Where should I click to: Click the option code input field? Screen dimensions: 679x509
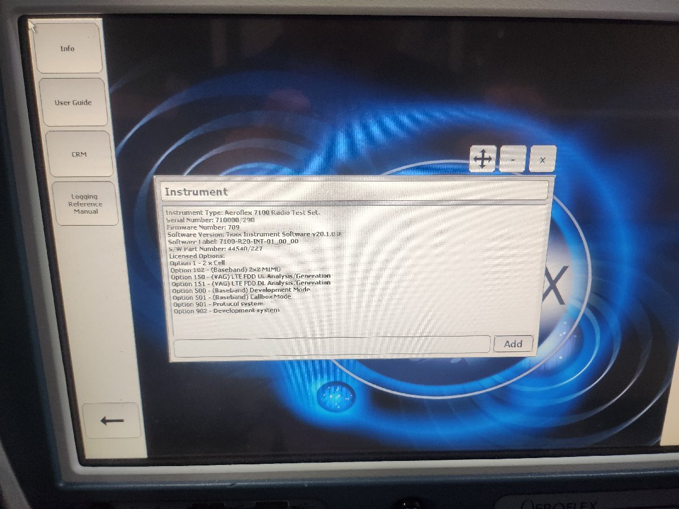click(x=331, y=344)
